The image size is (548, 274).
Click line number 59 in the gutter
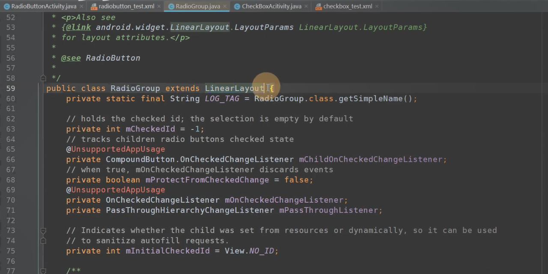[11, 88]
